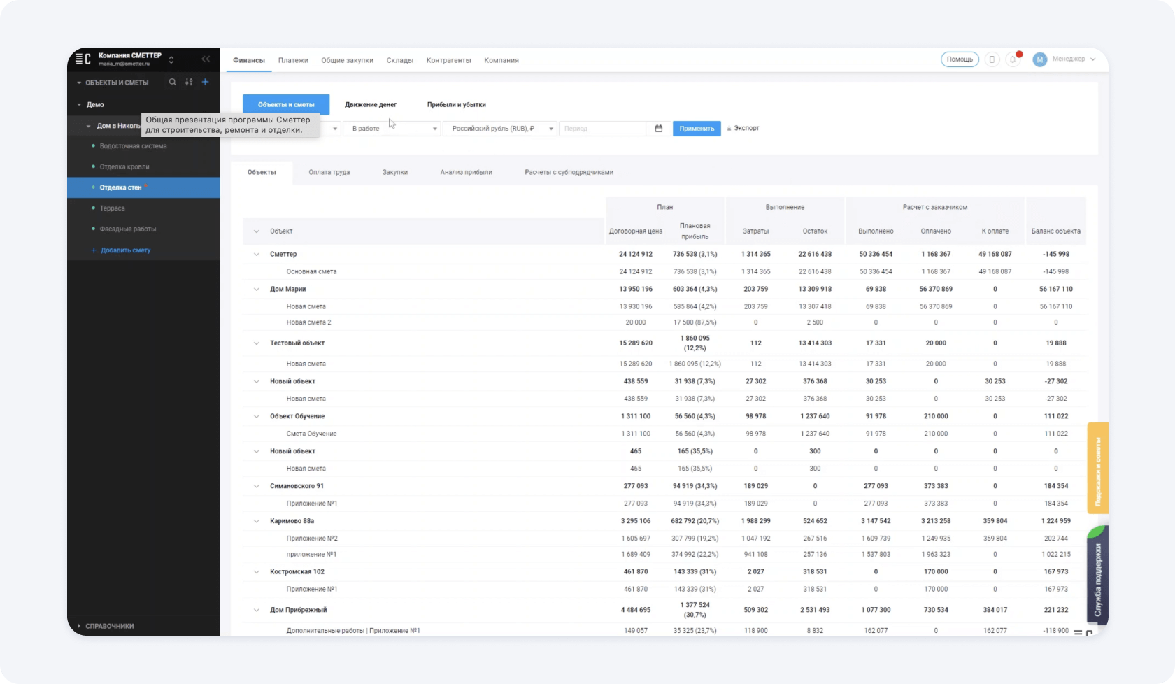This screenshot has width=1175, height=684.
Task: Expand the Справочники sidebar section
Action: click(x=109, y=626)
